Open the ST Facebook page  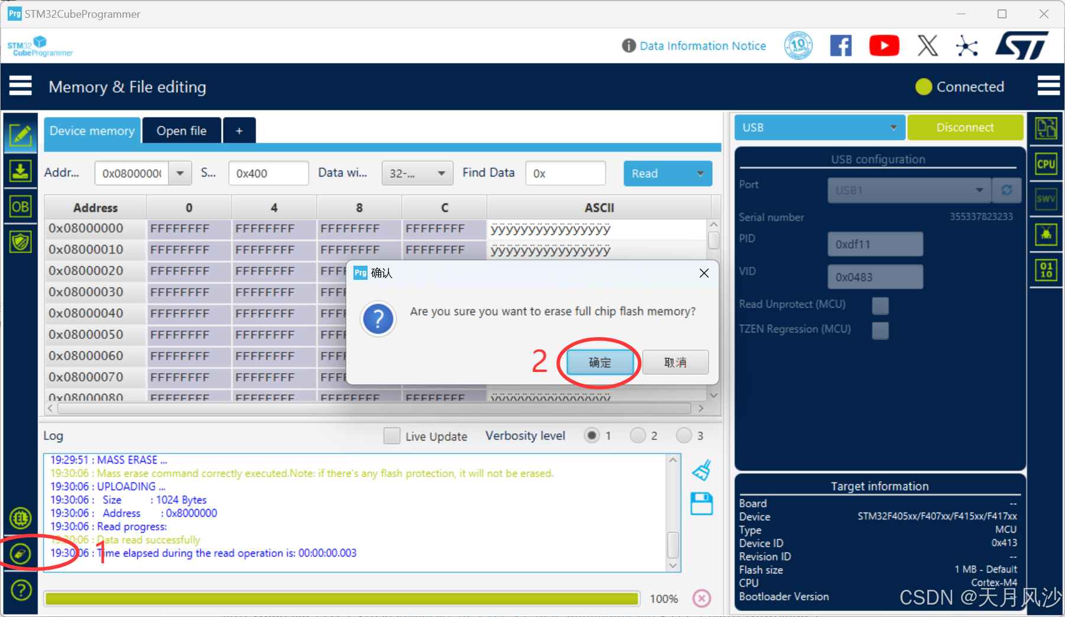tap(841, 45)
